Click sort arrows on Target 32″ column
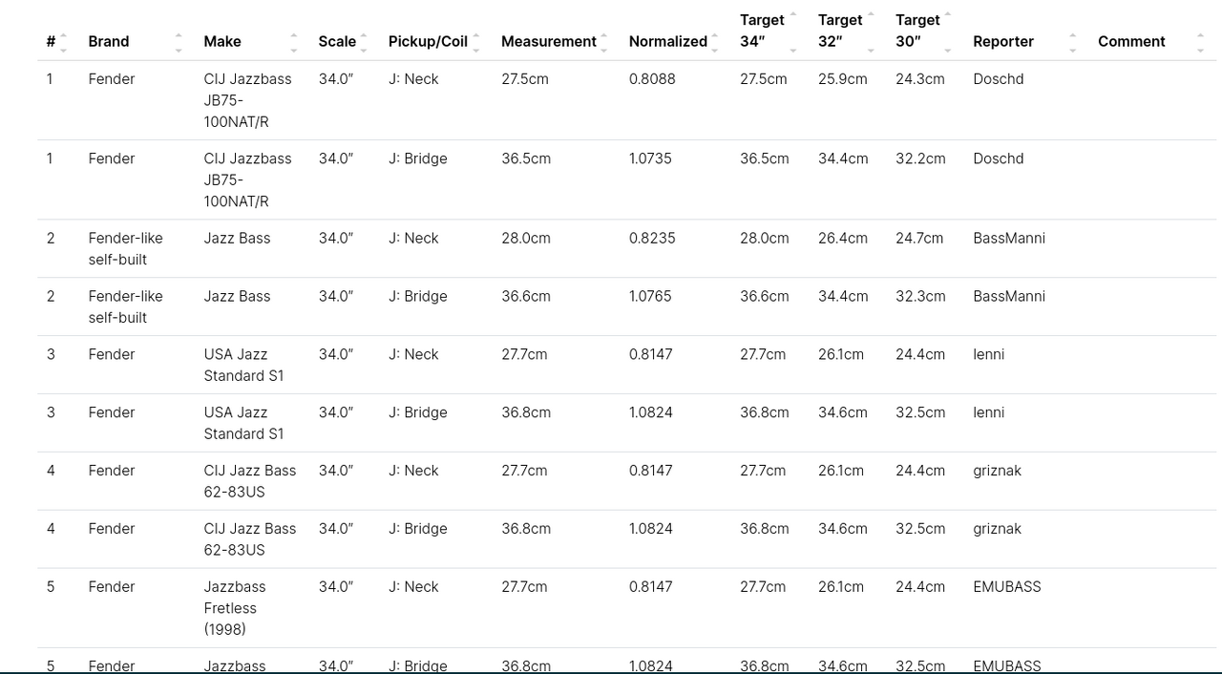 [871, 32]
